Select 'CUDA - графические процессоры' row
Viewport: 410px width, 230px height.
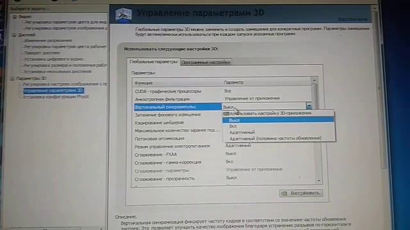[168, 91]
